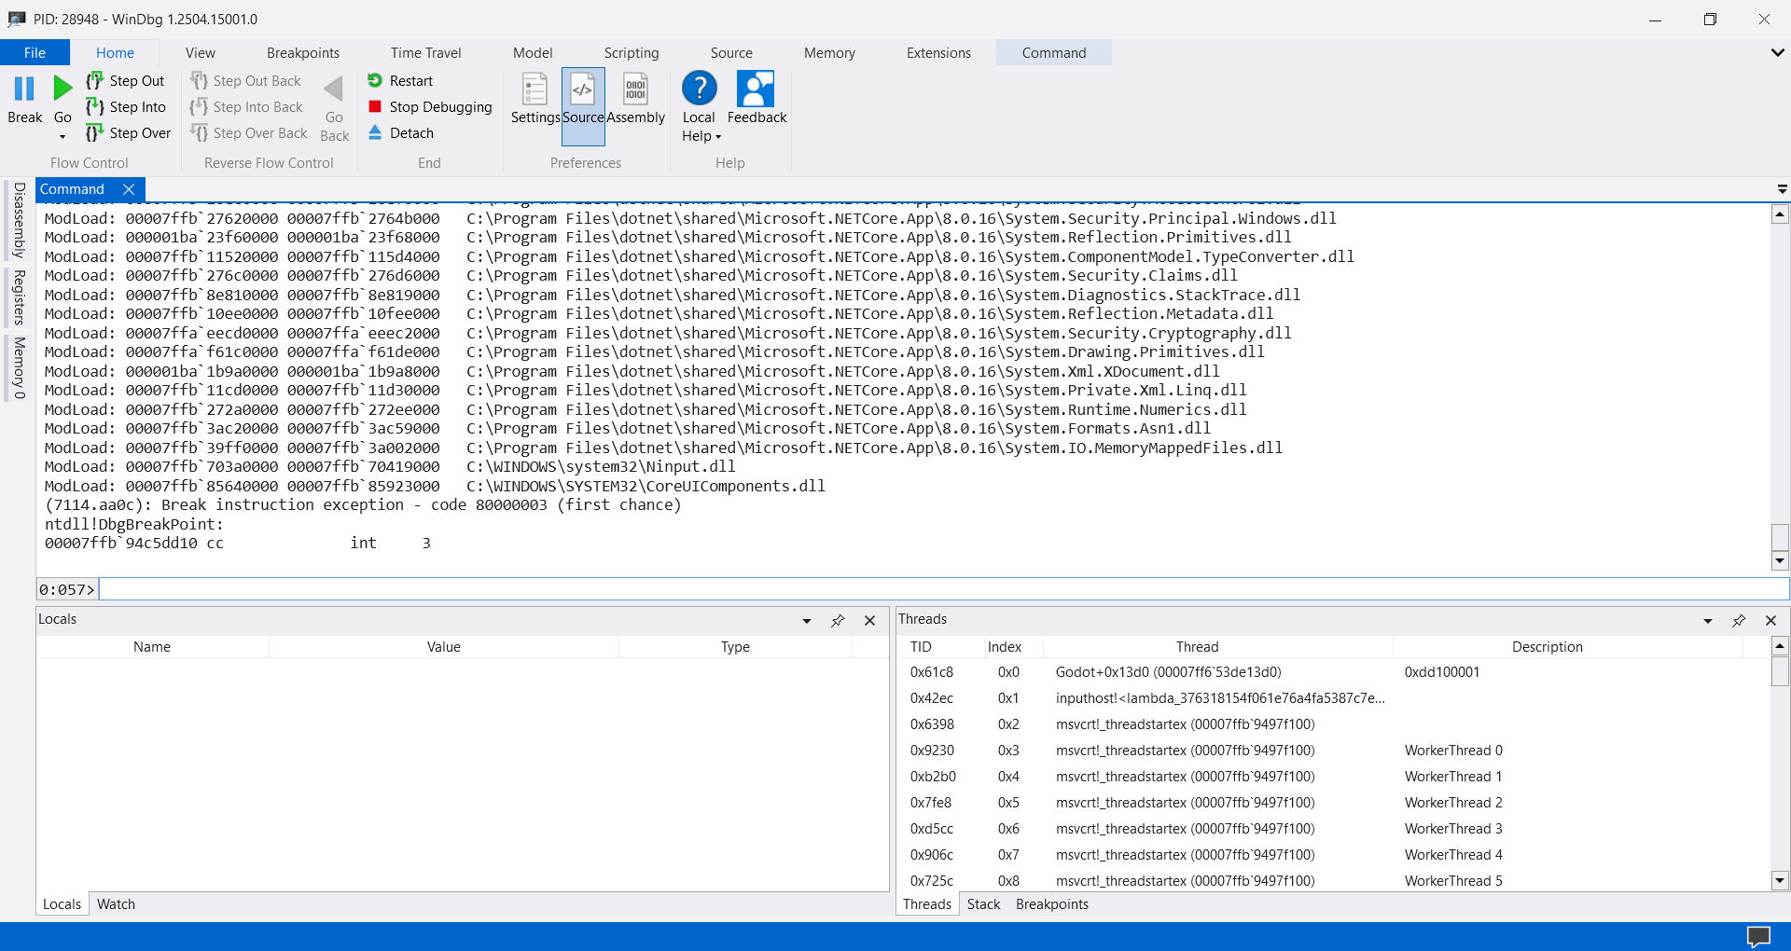Toggle Source mode preference
The height and width of the screenshot is (951, 1791).
coord(583,106)
